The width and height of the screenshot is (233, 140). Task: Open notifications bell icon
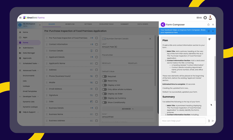(205, 17)
